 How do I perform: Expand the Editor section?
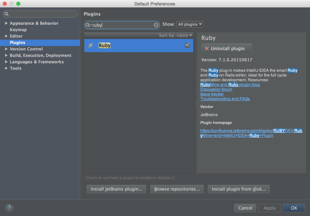[6, 36]
